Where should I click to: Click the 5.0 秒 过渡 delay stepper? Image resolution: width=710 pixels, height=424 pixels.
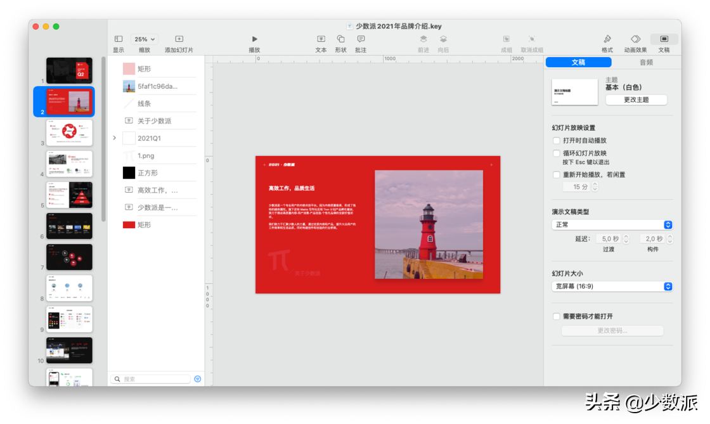(626, 238)
